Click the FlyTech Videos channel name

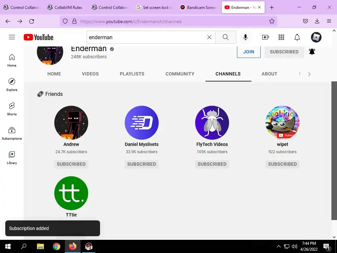(x=212, y=144)
